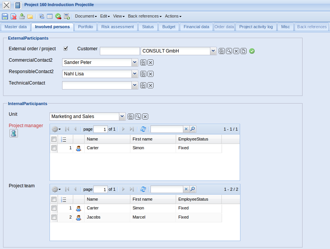Open the Back references menu
The image size is (330, 249).
click(144, 16)
